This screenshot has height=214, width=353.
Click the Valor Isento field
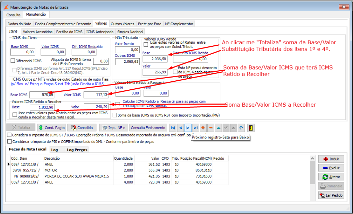(x=127, y=50)
